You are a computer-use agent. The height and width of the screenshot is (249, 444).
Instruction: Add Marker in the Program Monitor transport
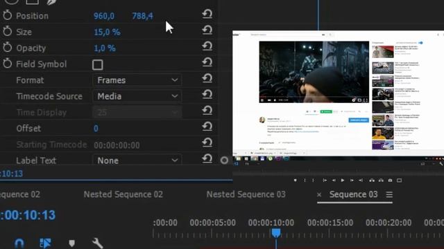[x=296, y=180]
